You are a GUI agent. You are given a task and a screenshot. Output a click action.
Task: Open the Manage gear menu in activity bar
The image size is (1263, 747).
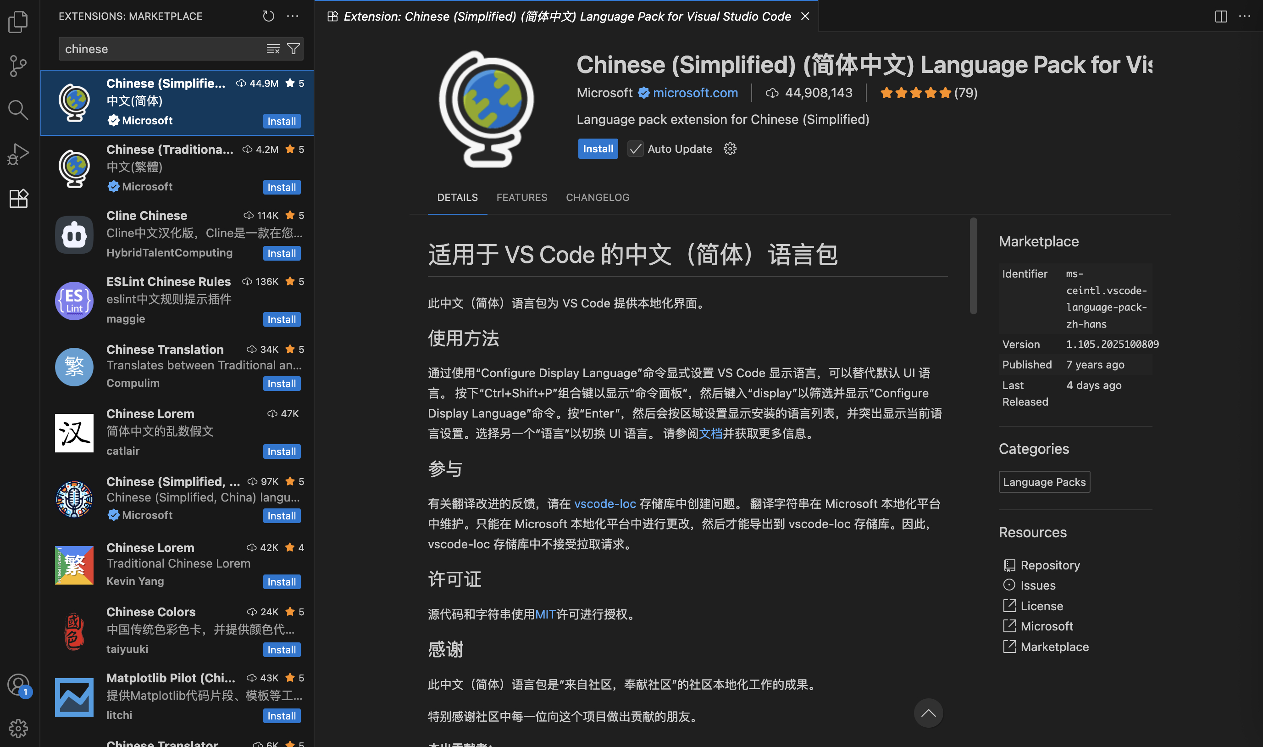coord(18,728)
